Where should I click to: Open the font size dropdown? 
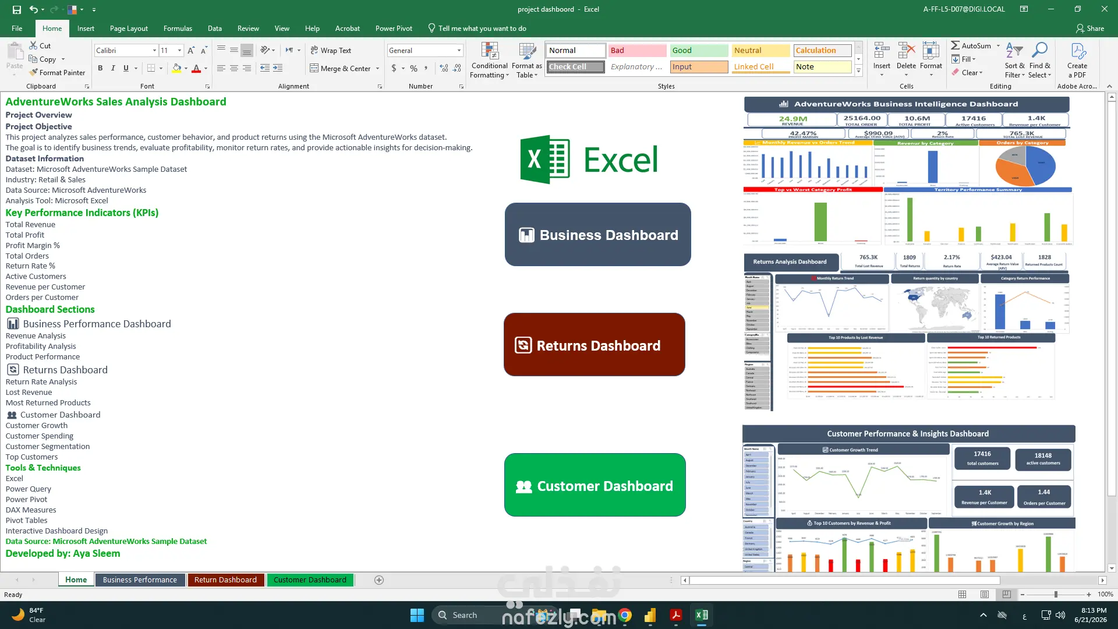(x=179, y=51)
